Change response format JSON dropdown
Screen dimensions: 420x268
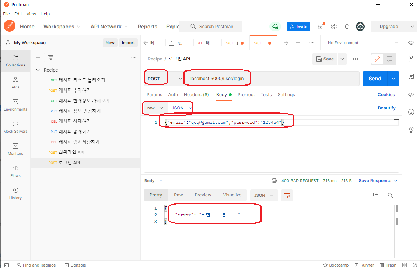tap(264, 195)
